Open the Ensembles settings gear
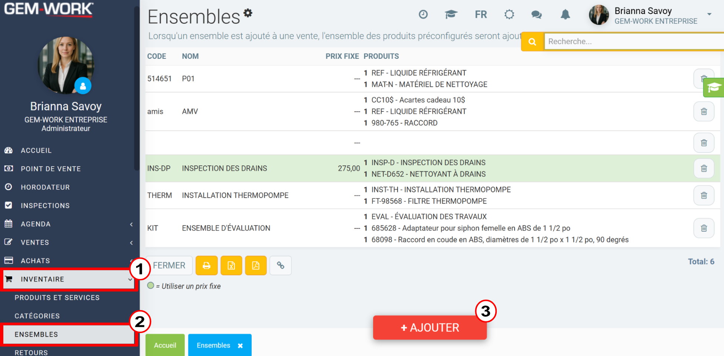Screen dimensions: 724x356 click(x=248, y=13)
